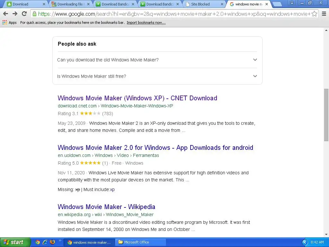This screenshot has height=247, width=329.
Task: Open 'Windows Movie Maker - Wikipedia' result
Action: pos(106,207)
